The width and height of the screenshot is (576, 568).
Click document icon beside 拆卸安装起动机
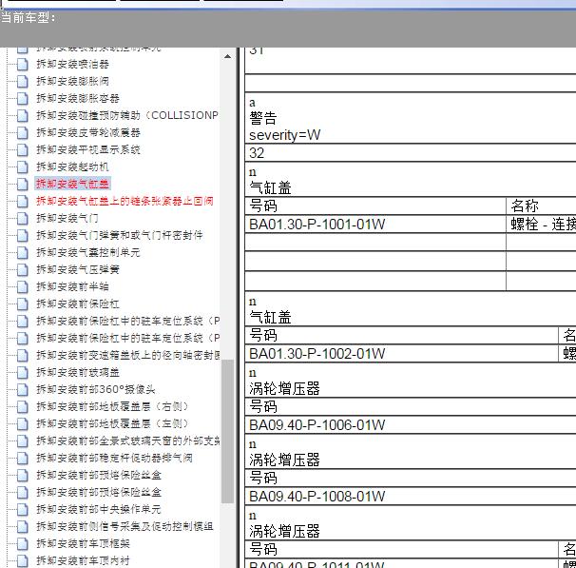23,166
